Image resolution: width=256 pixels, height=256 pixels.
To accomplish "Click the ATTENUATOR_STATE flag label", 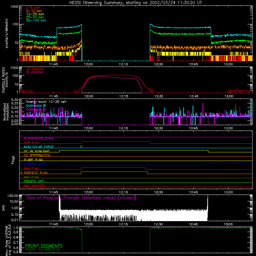I will click(x=39, y=139).
